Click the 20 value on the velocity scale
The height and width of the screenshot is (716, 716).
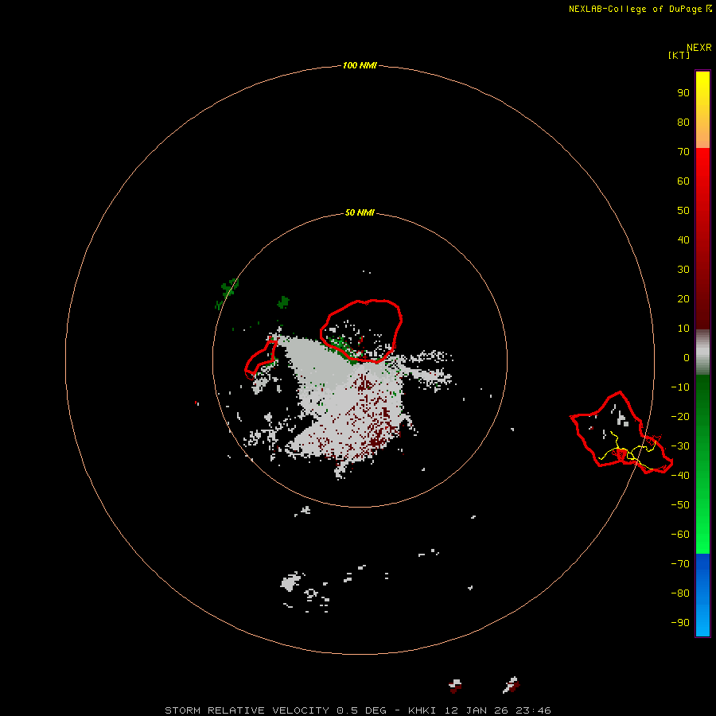[x=683, y=299]
